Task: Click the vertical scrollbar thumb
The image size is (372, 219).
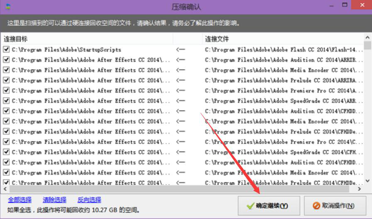Action: point(367,46)
